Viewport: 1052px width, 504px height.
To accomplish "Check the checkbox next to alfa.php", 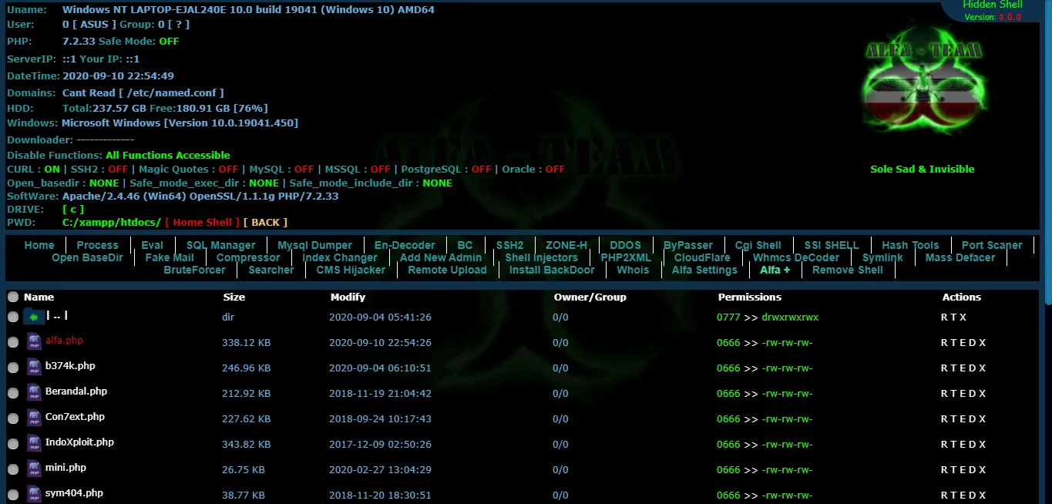I will pos(12,341).
